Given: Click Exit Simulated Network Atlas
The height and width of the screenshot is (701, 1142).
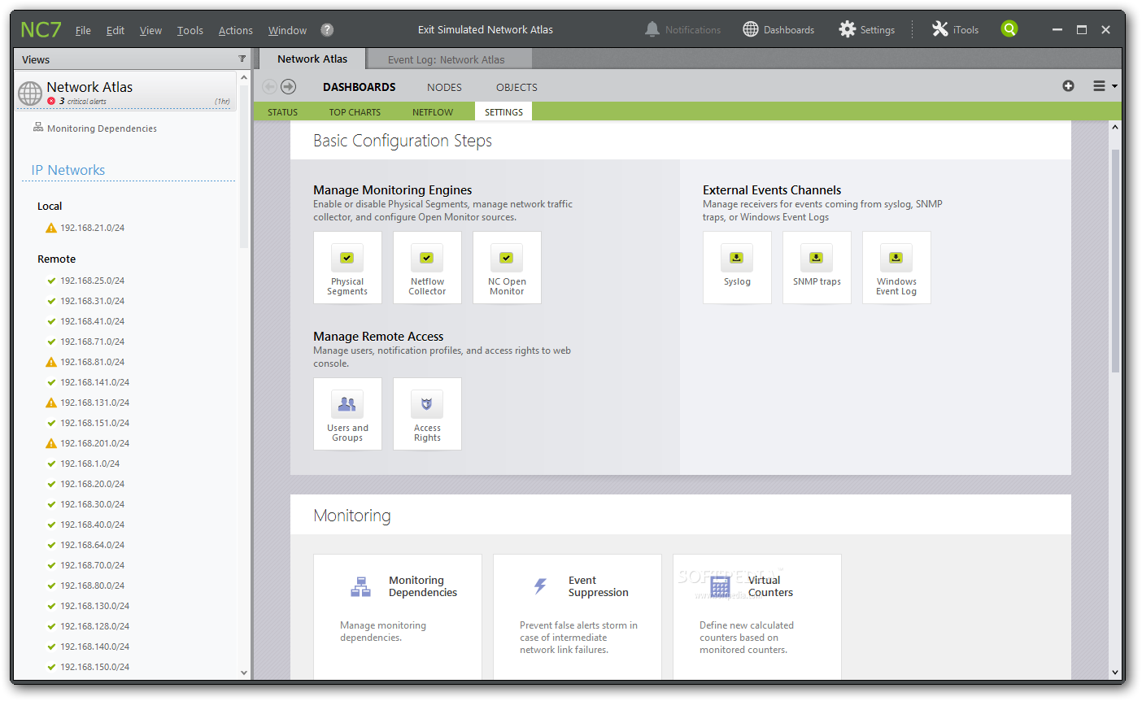Looking at the screenshot, I should click(486, 30).
